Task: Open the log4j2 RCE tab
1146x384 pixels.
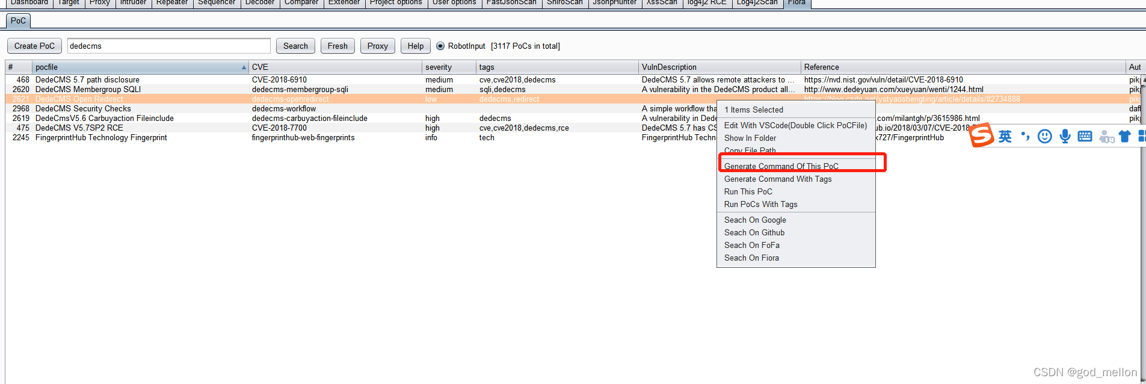Action: (x=707, y=3)
